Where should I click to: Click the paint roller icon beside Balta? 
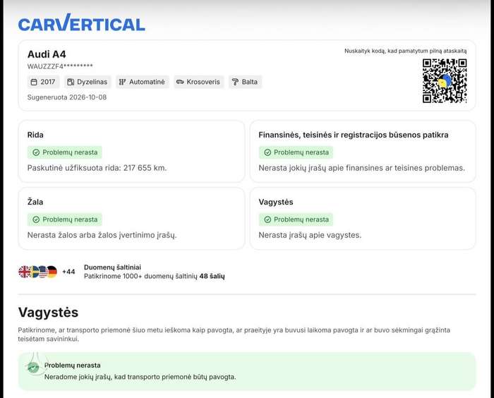tap(235, 82)
